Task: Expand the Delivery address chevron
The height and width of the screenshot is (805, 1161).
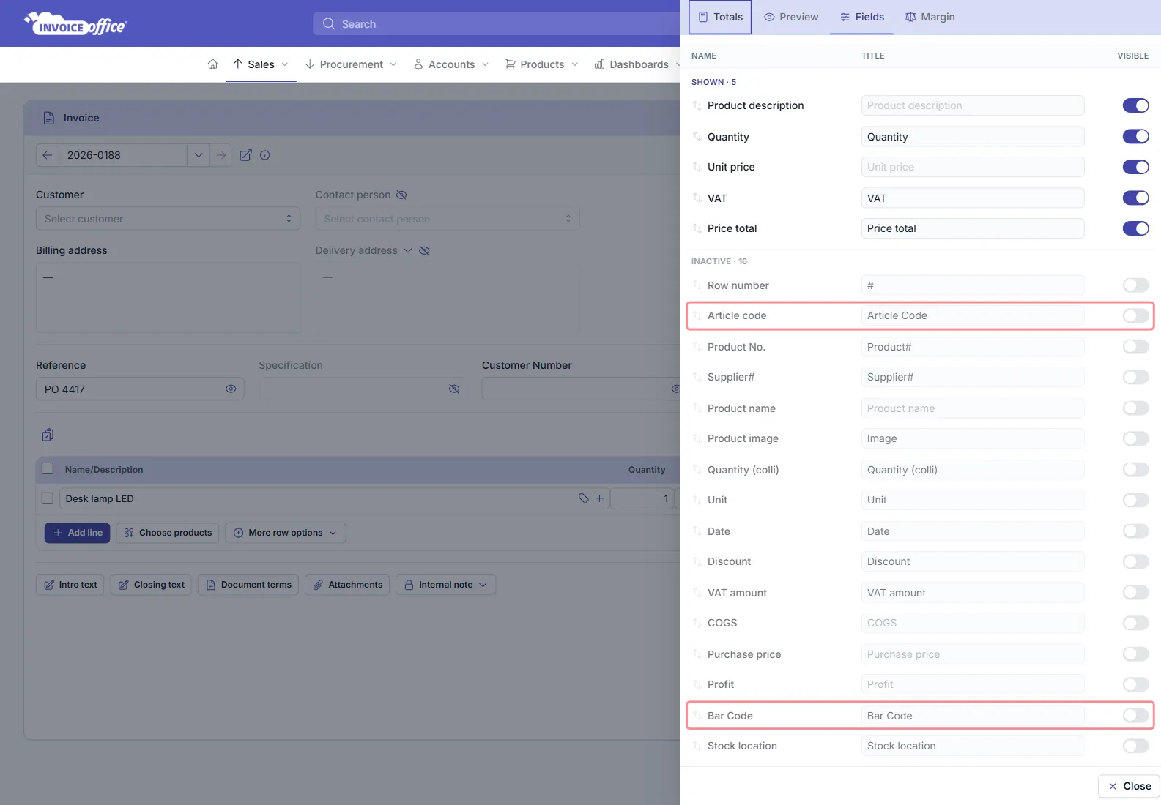Action: pos(408,250)
